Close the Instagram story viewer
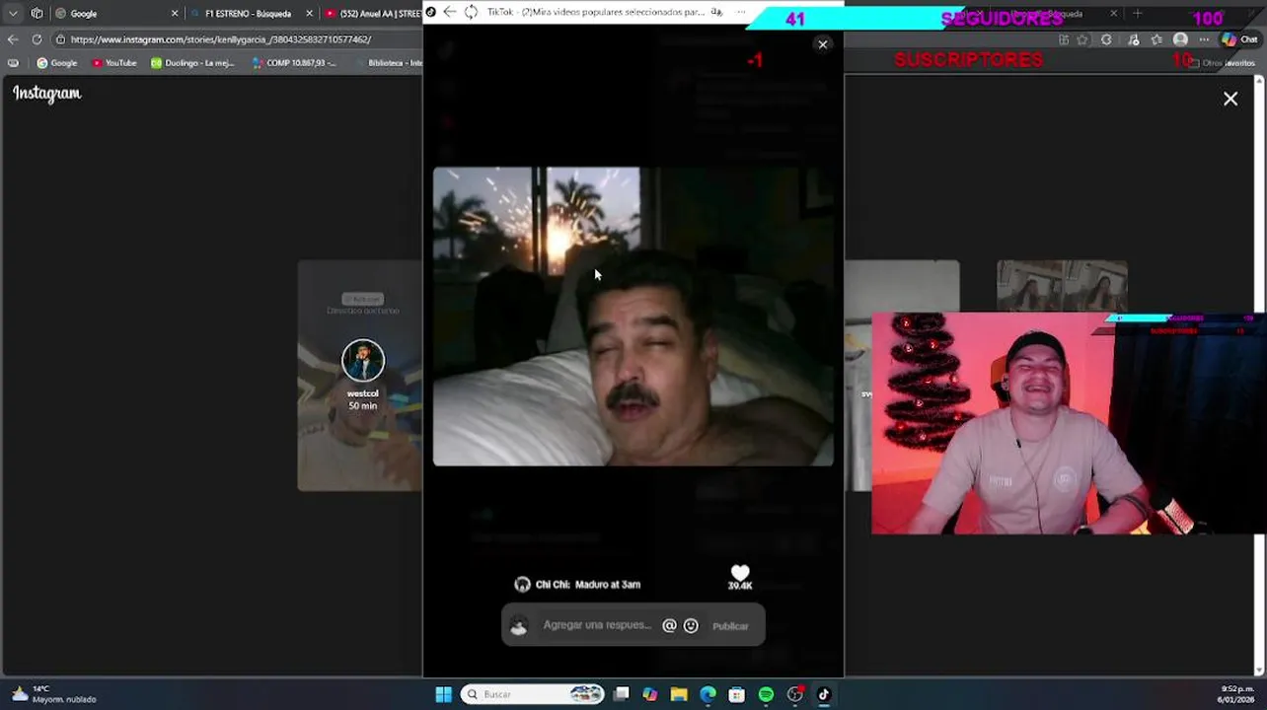1267x710 pixels. click(1230, 99)
